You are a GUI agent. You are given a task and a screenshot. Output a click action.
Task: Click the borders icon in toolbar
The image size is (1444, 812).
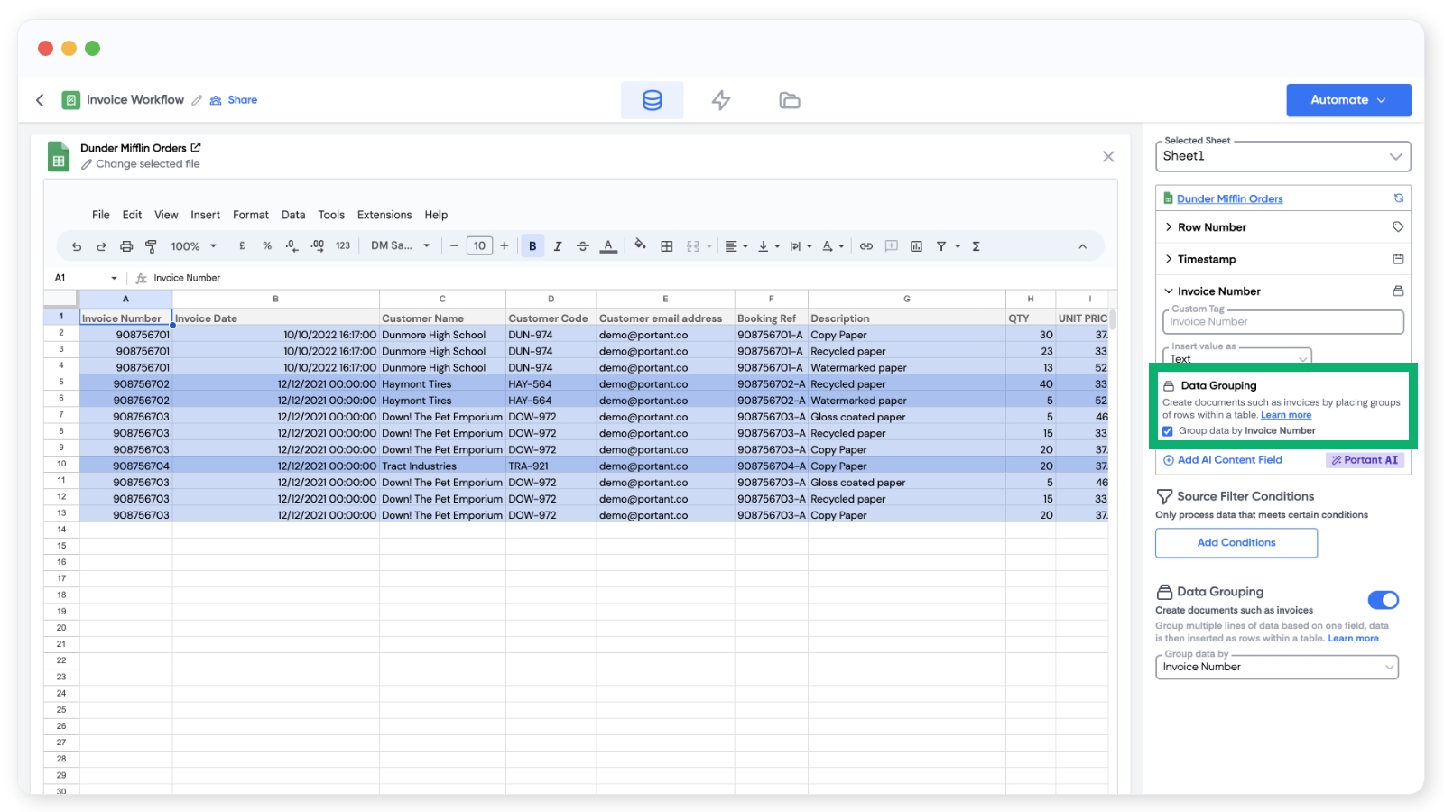click(x=667, y=246)
